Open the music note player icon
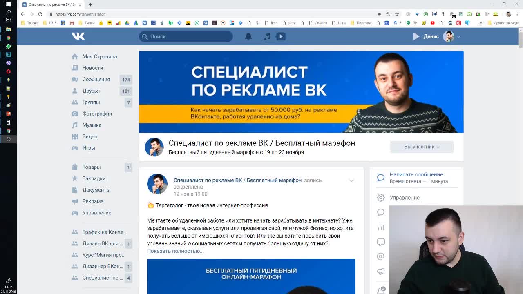This screenshot has width=523, height=294. pyautogui.click(x=267, y=36)
